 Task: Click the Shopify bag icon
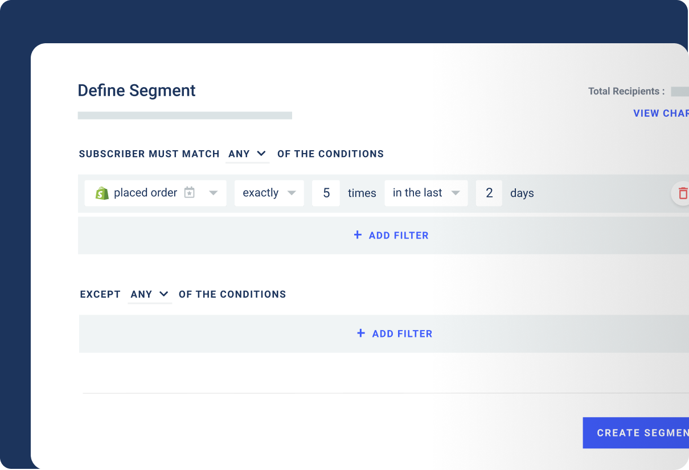point(102,193)
